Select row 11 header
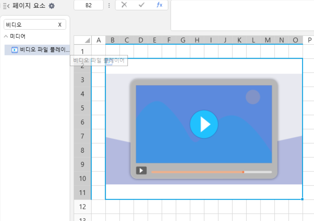The width and height of the screenshot is (314, 221). click(82, 192)
